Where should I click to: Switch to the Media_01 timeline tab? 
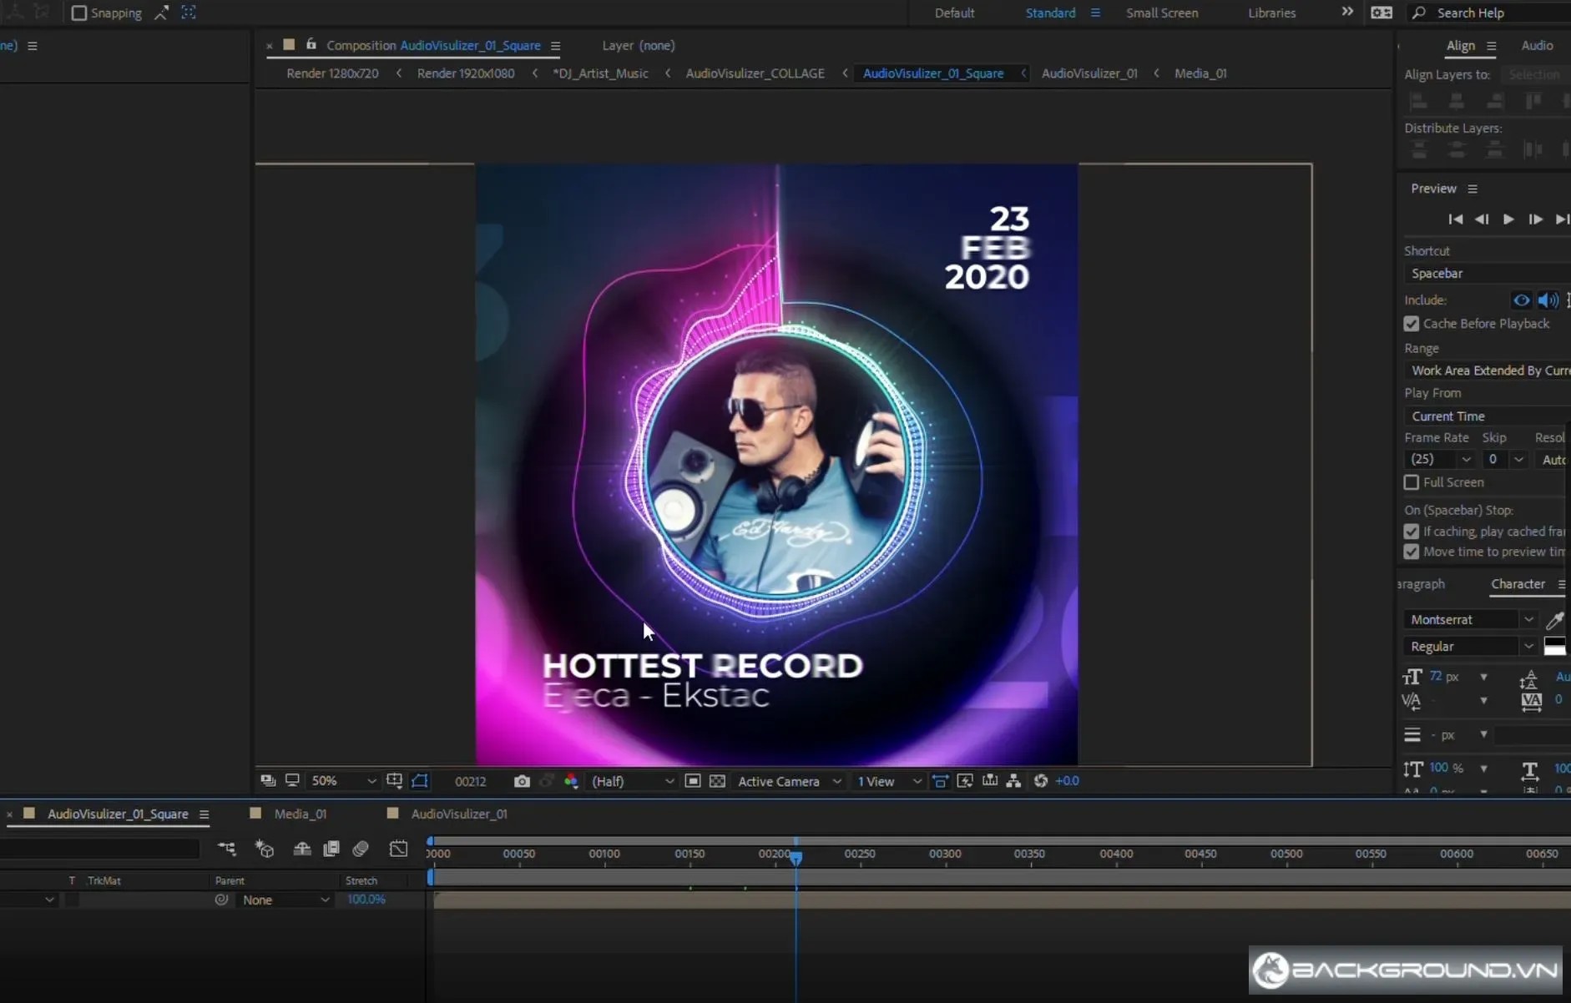click(x=300, y=814)
